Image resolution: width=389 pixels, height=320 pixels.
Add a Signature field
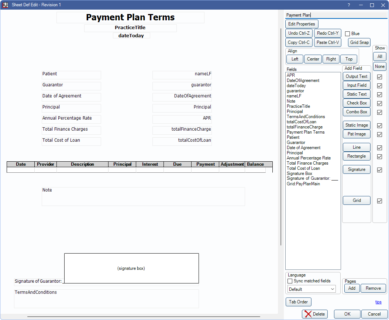coord(357,169)
